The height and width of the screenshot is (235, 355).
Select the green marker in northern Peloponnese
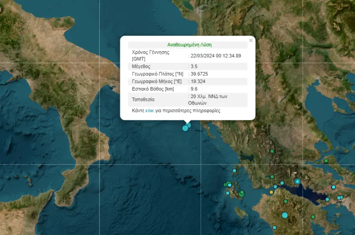[x=286, y=201]
